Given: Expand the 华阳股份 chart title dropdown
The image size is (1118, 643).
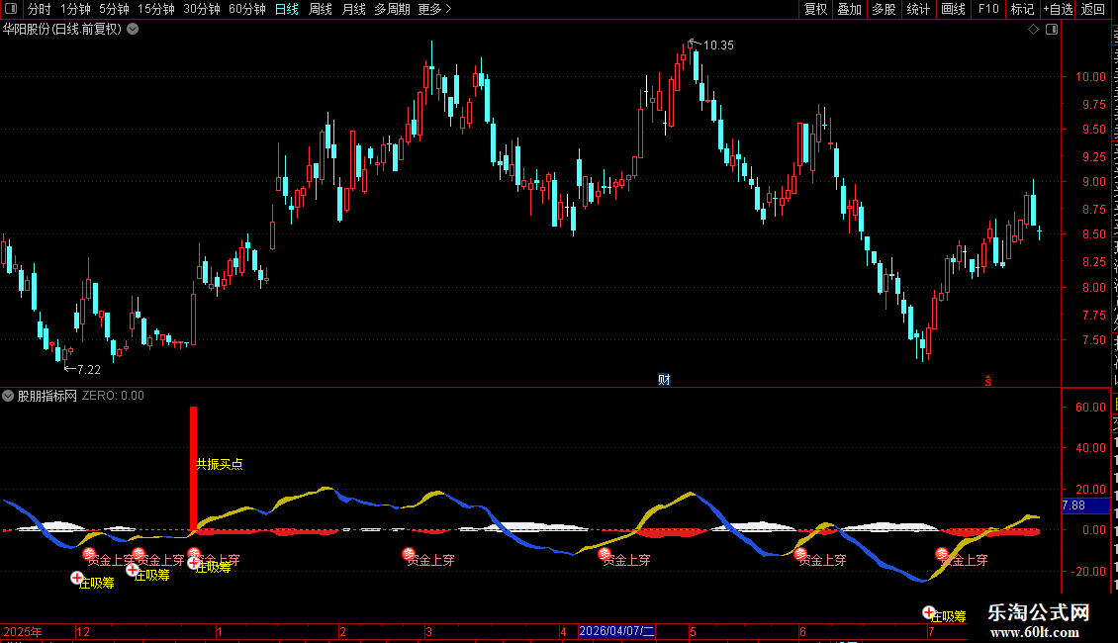Looking at the screenshot, I should (x=133, y=30).
